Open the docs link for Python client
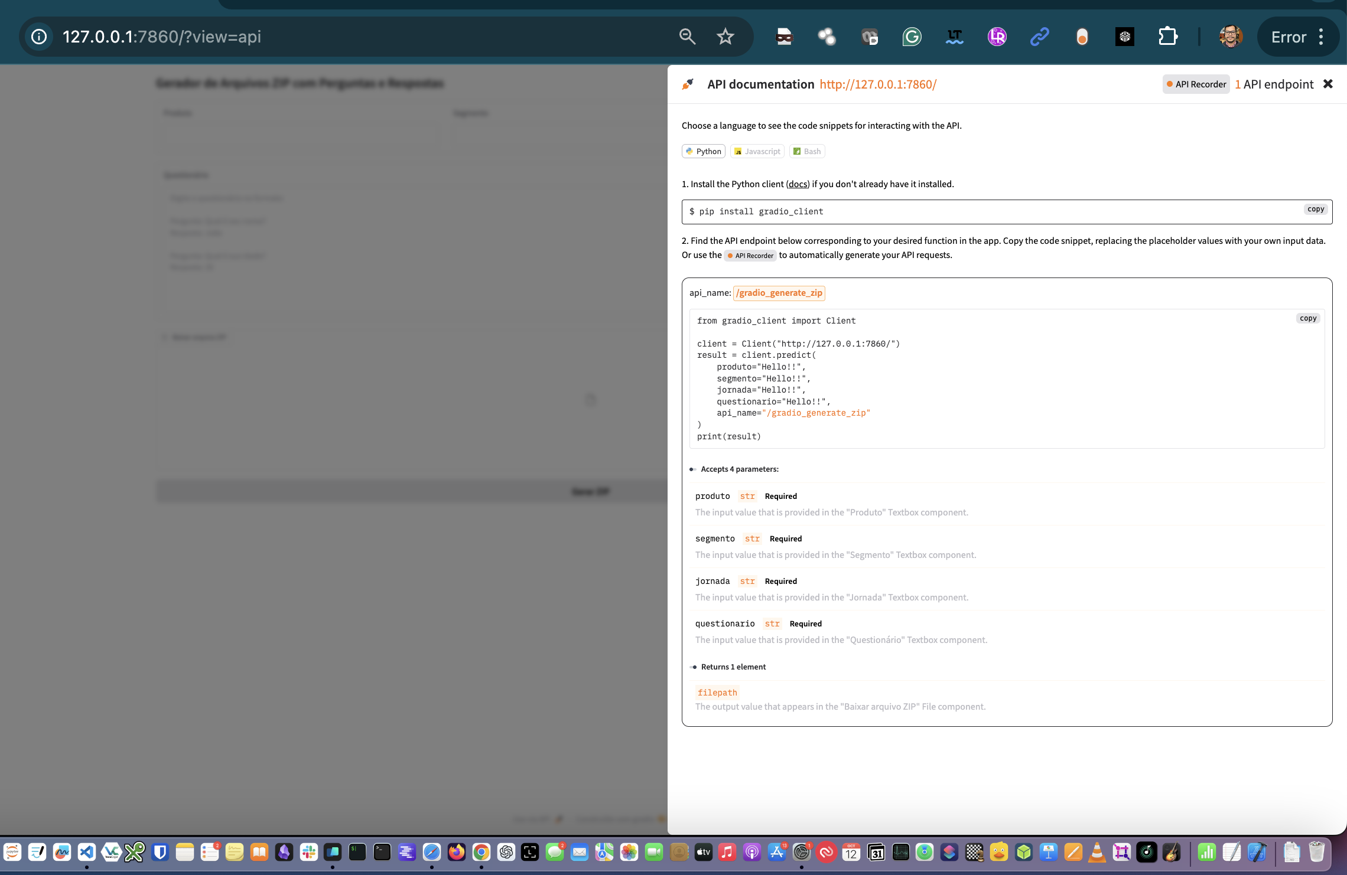 (798, 184)
